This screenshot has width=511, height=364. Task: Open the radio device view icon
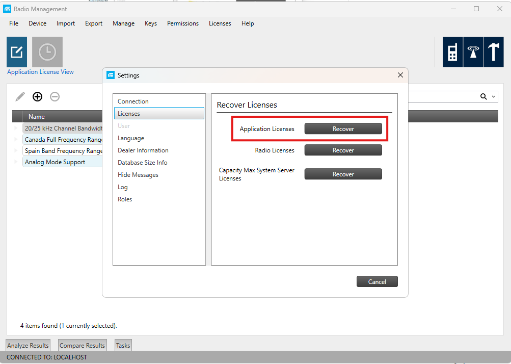click(452, 52)
